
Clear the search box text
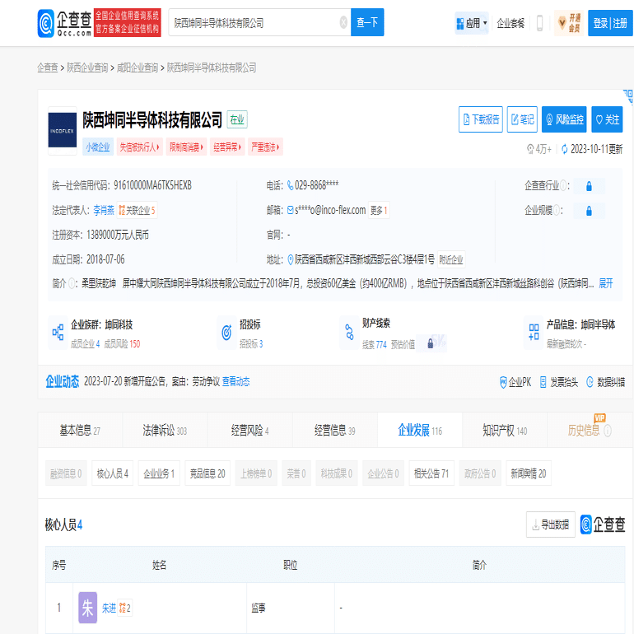343,23
